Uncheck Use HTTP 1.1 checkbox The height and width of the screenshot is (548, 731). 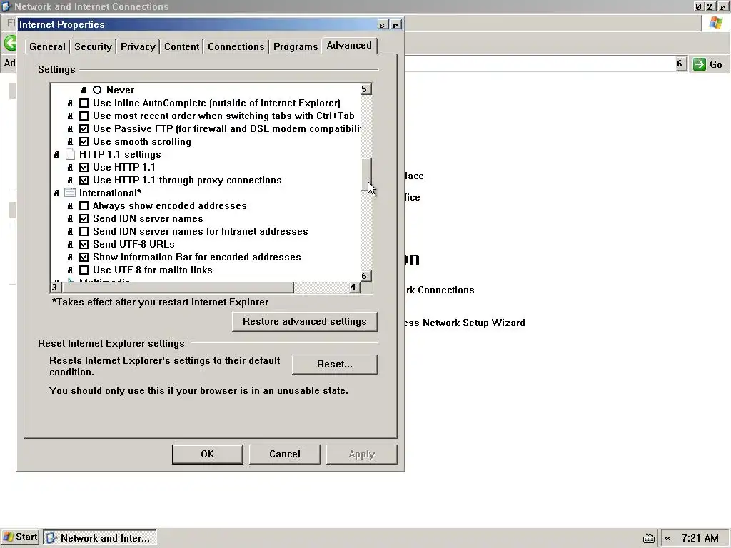pos(84,167)
